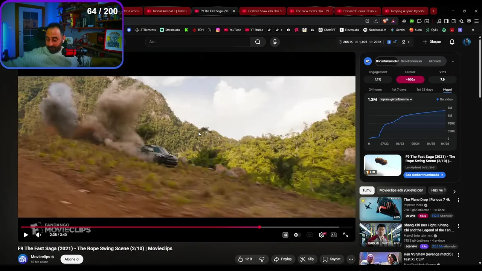Show more filter chips arrow
Viewport: 482px width, 271px height.
[454, 191]
